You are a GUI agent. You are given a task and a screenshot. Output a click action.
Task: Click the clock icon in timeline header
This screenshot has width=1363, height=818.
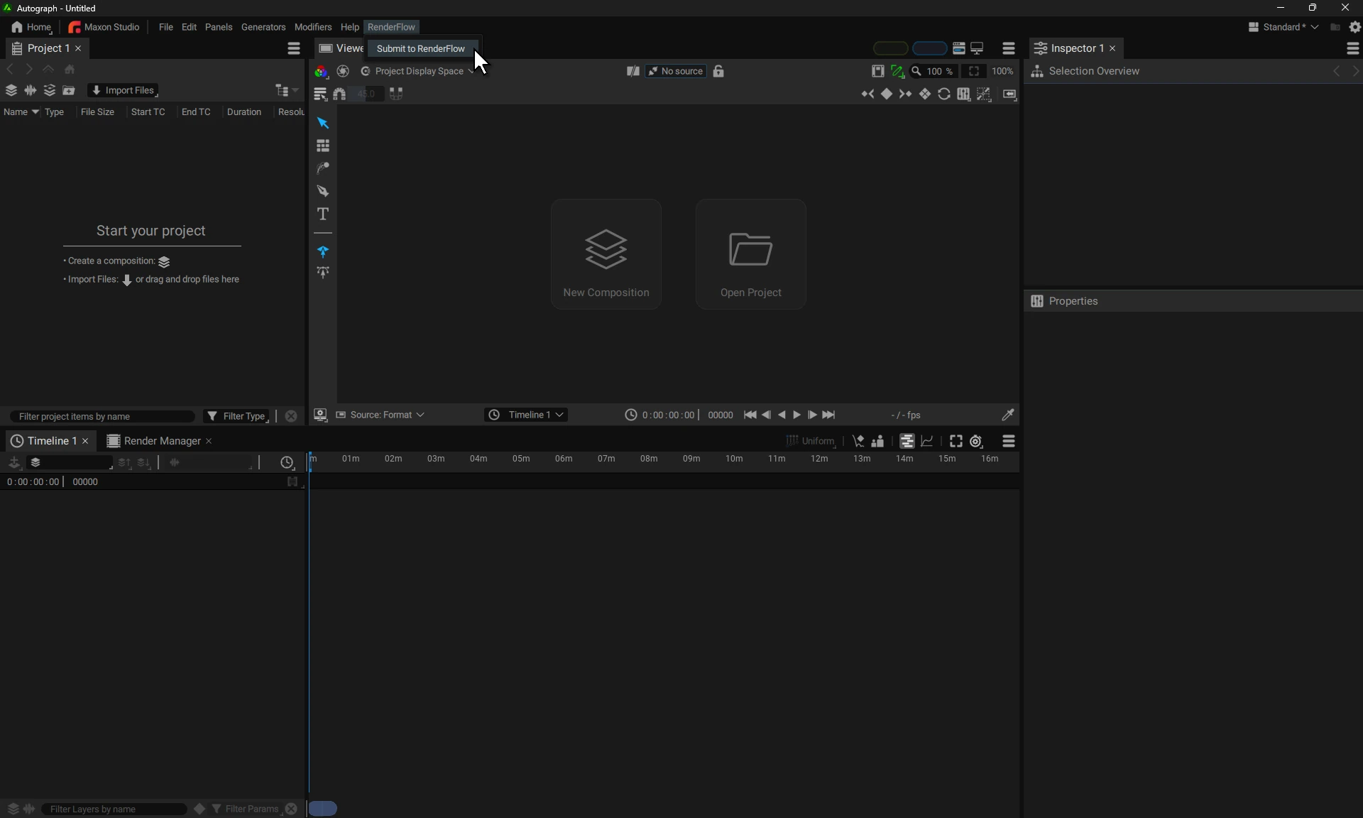click(x=287, y=463)
